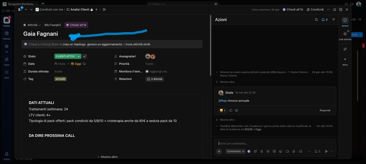This screenshot has width=366, height=164.
Task: Open the Terapista Perfetto workspace dropdown
Action: tap(21, 4)
